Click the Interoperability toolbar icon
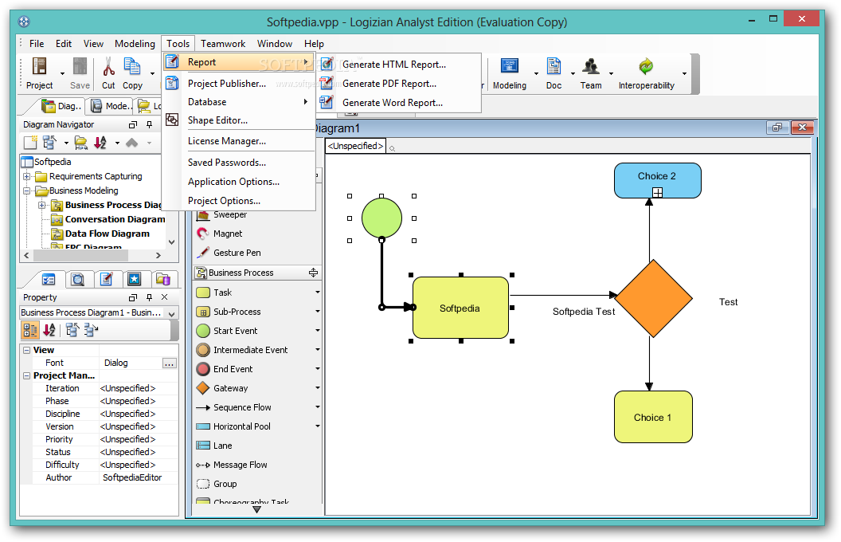 (646, 66)
